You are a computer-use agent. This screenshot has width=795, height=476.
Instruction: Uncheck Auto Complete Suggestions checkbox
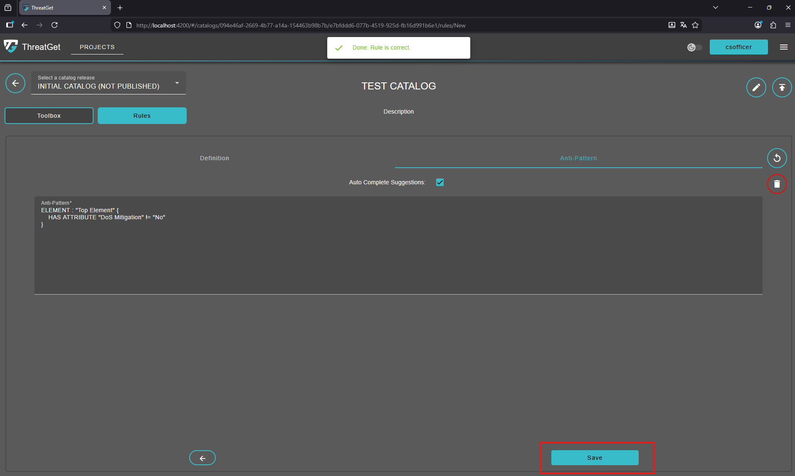coord(440,182)
